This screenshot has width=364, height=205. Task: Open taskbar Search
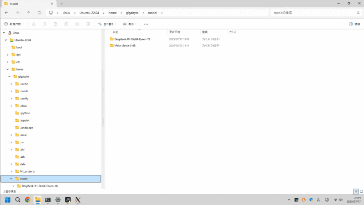(x=18, y=200)
